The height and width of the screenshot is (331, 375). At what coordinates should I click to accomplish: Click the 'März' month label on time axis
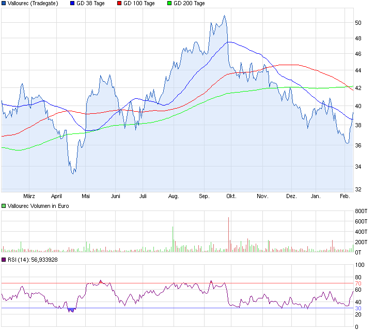(29, 197)
